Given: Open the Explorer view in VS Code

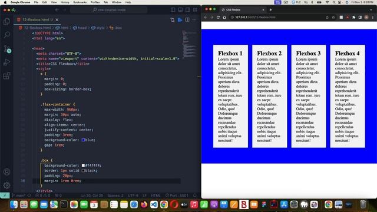Looking at the screenshot, I should tap(6, 21).
